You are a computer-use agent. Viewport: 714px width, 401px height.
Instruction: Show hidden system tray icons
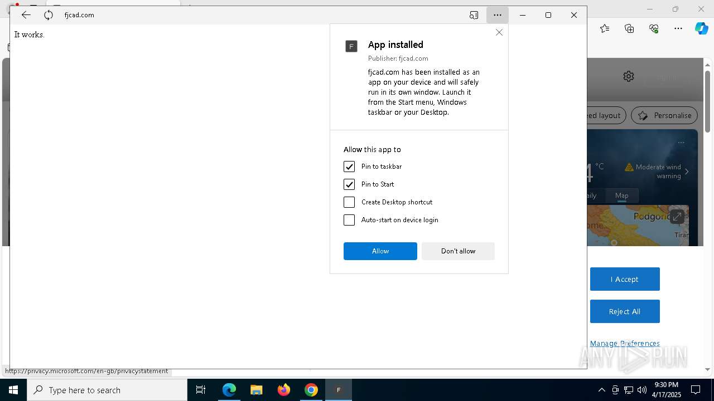[x=601, y=390]
